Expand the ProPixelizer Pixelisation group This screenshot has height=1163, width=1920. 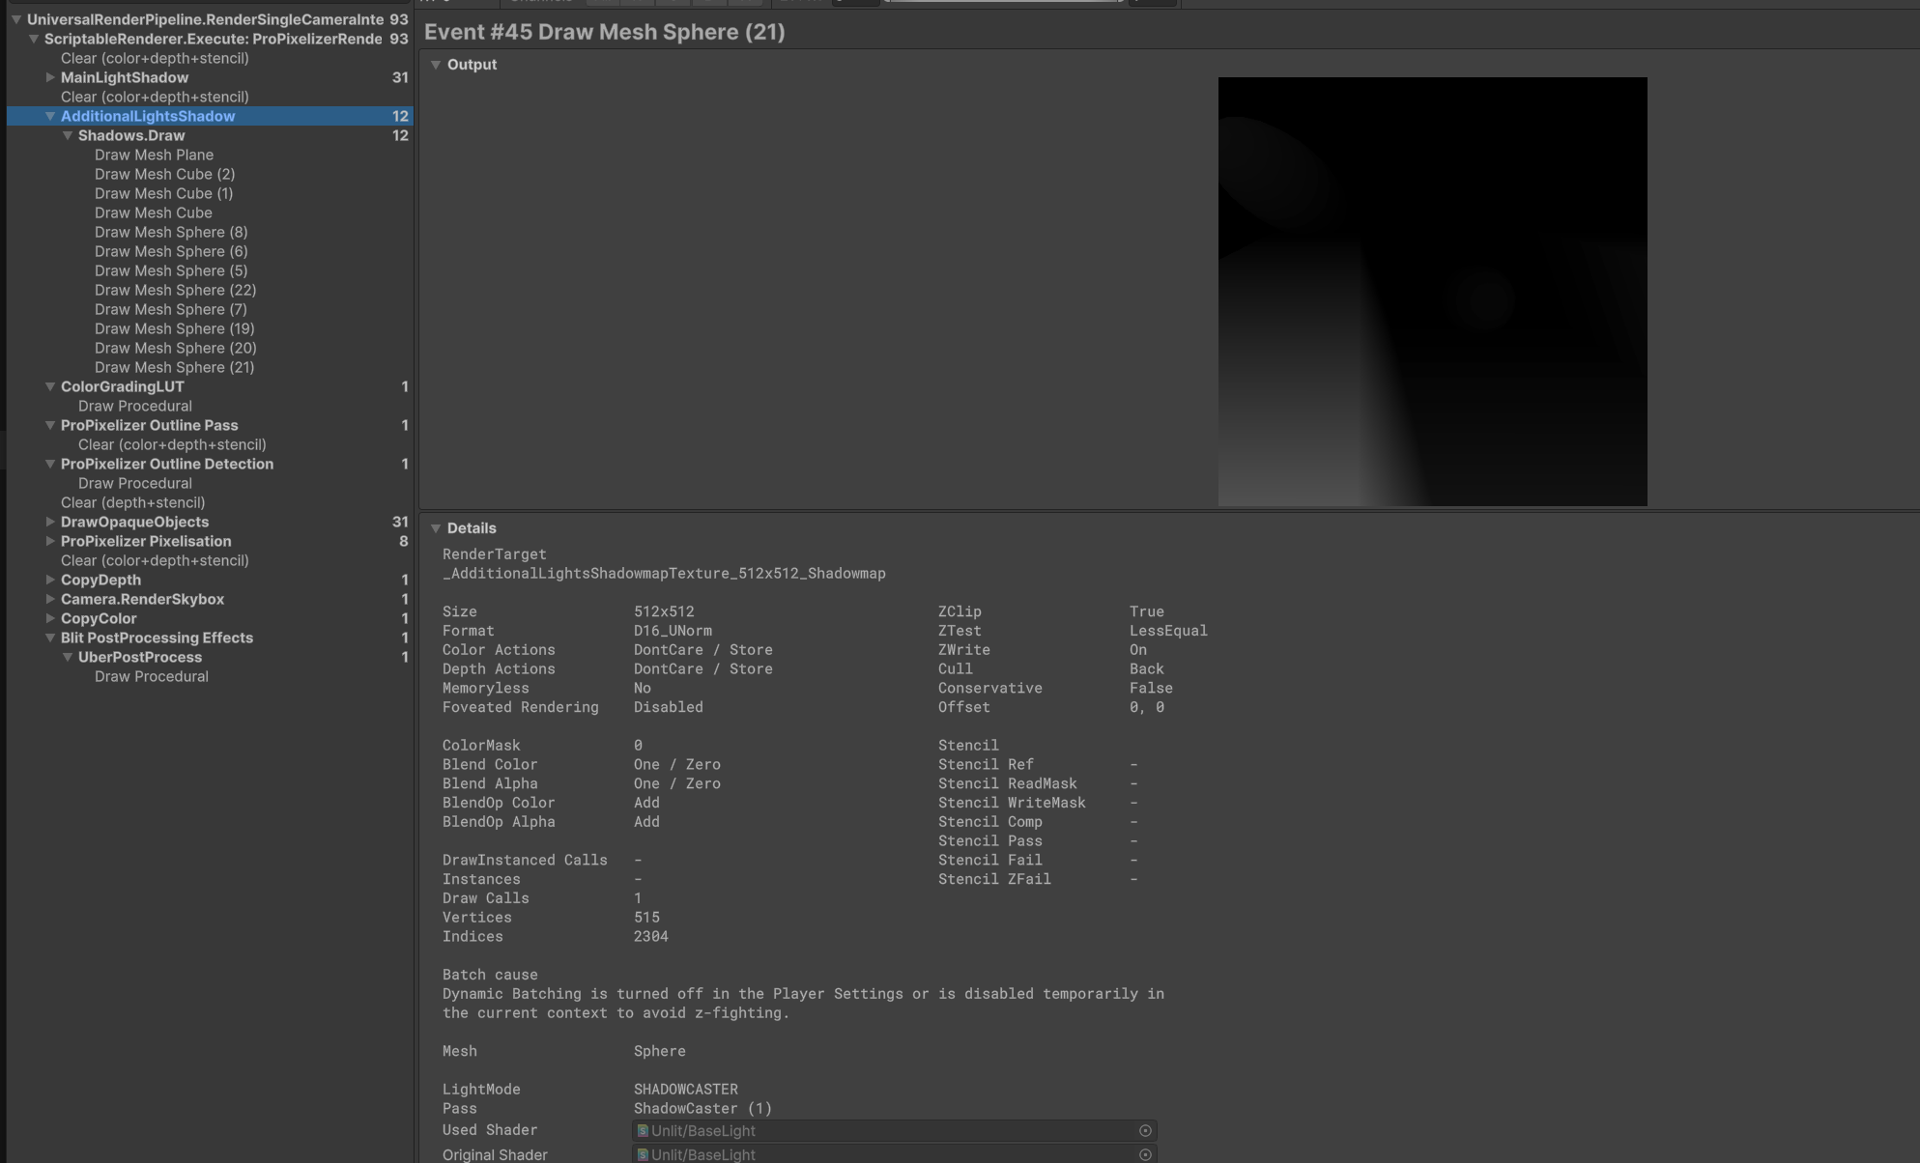[50, 541]
